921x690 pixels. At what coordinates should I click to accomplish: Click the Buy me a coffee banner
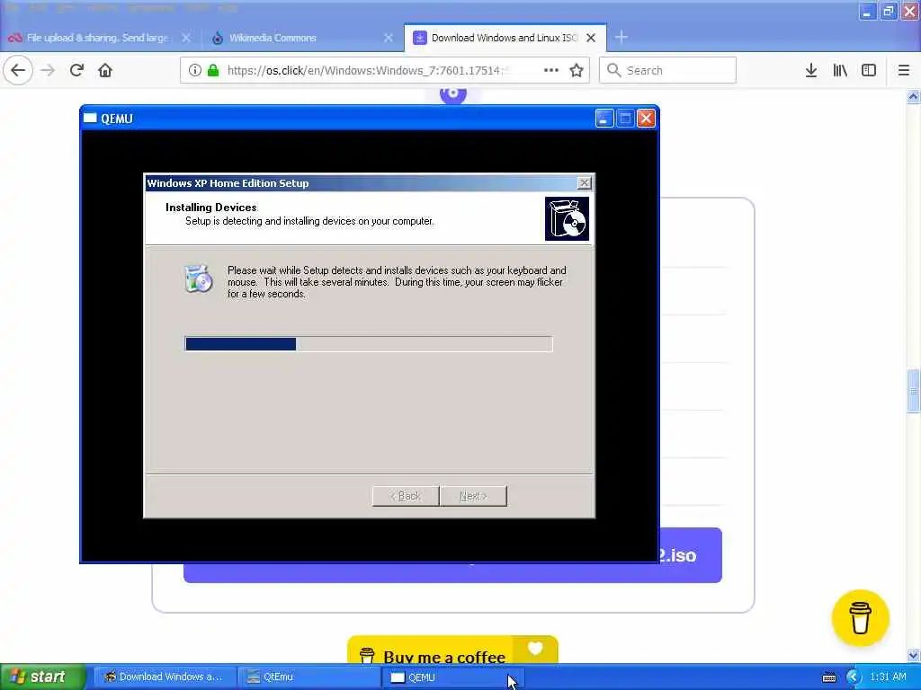pyautogui.click(x=452, y=650)
